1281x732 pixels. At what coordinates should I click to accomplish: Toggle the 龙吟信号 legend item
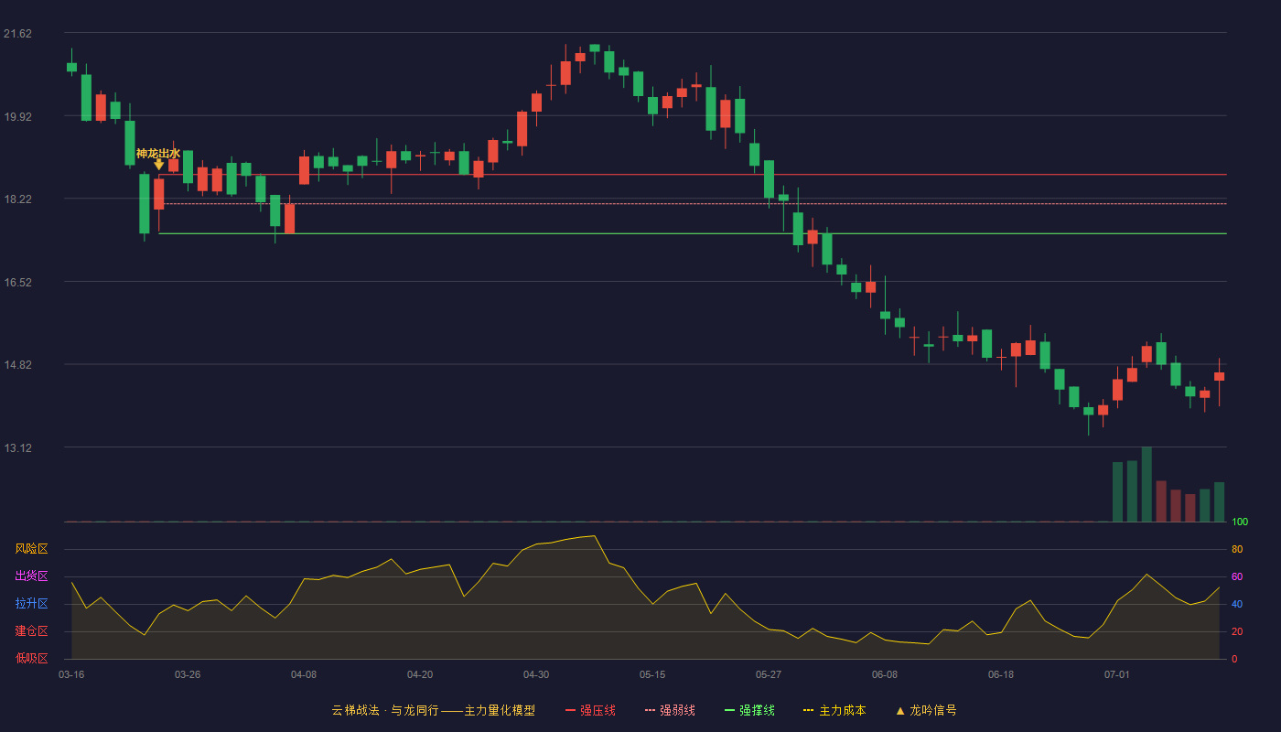(x=925, y=710)
